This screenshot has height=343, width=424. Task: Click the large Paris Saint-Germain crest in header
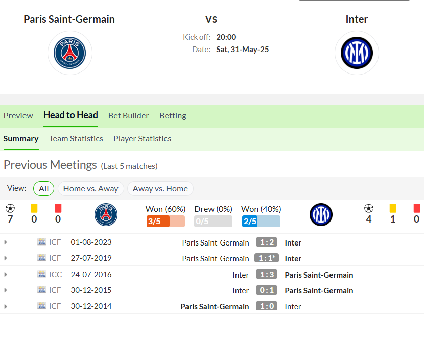(x=70, y=53)
